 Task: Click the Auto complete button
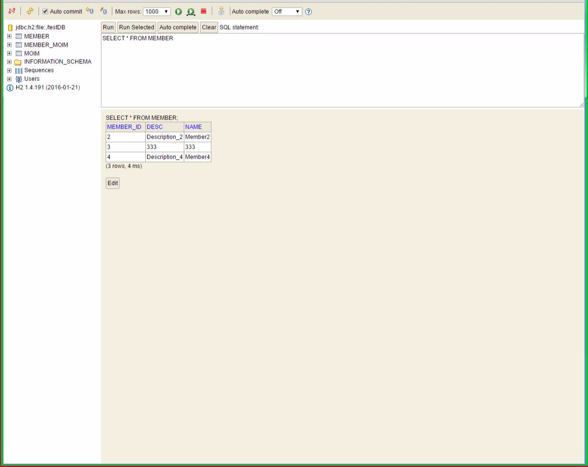point(178,27)
